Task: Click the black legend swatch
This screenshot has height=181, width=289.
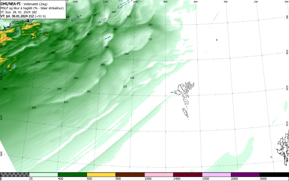Action: click(x=274, y=175)
